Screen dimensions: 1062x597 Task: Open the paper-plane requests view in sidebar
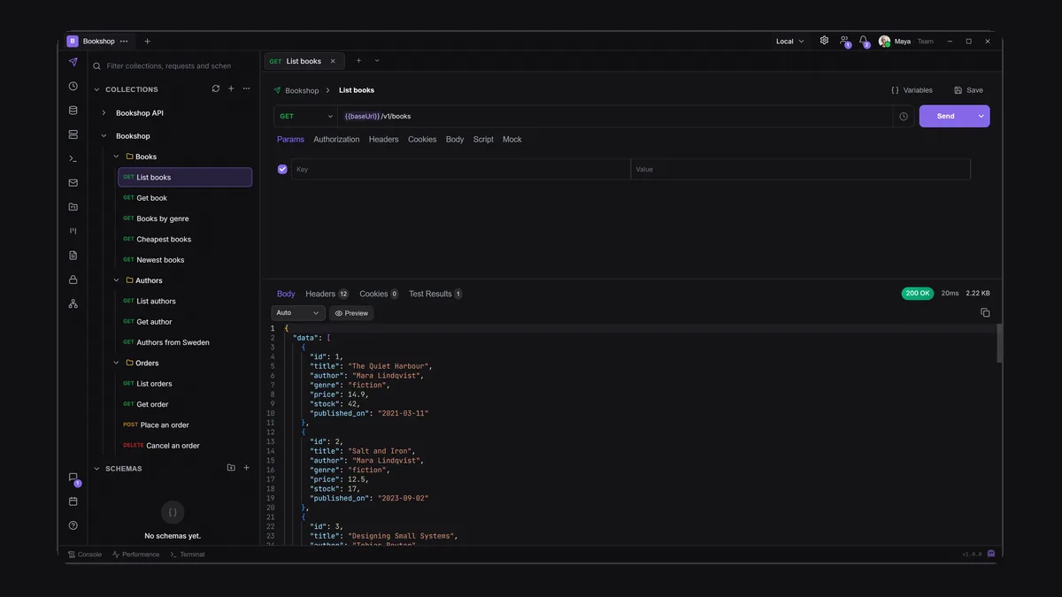pyautogui.click(x=73, y=63)
